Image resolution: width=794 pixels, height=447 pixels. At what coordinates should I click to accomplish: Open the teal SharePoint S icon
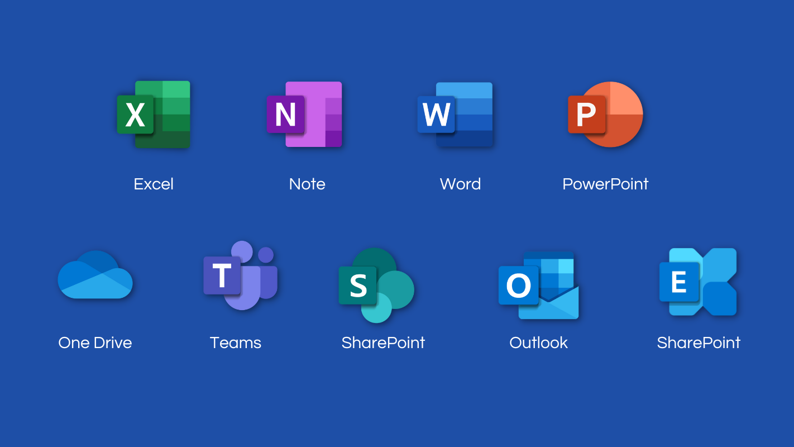coord(377,286)
